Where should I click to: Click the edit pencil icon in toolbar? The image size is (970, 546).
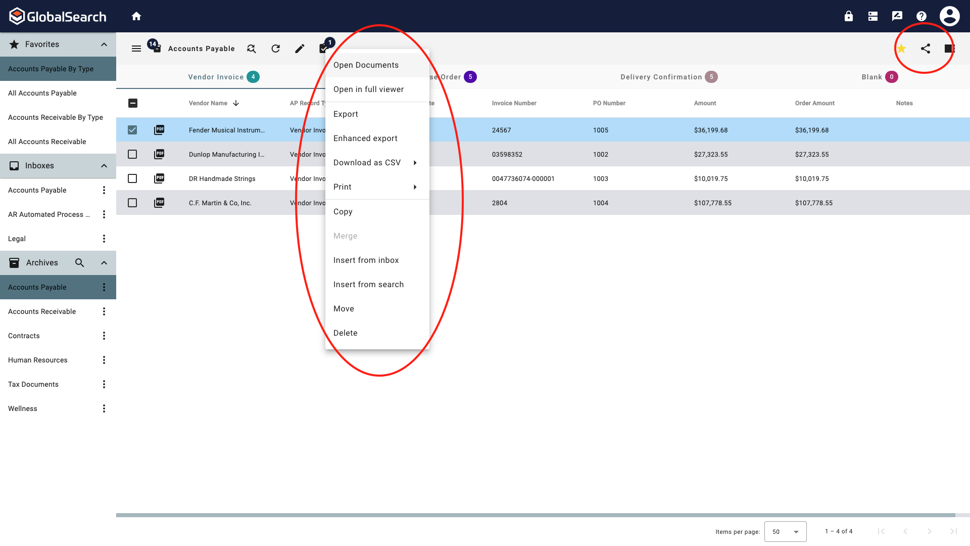(x=300, y=49)
